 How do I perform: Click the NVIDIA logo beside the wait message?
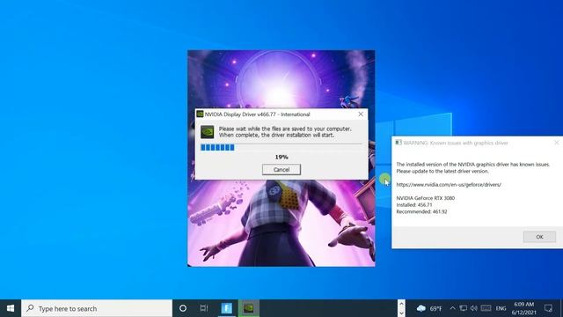coord(208,132)
